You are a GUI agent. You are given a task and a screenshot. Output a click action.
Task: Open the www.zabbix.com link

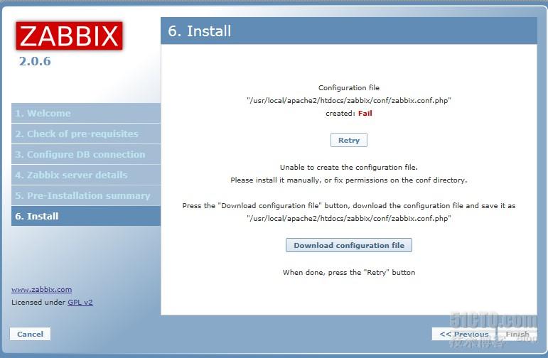click(x=42, y=290)
